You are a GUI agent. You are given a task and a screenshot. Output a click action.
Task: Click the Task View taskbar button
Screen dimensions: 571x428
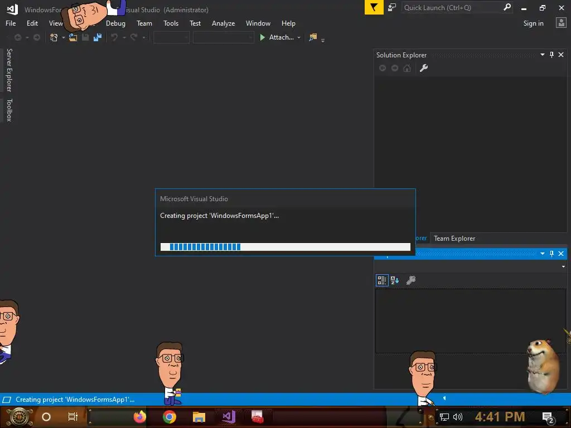click(x=73, y=416)
